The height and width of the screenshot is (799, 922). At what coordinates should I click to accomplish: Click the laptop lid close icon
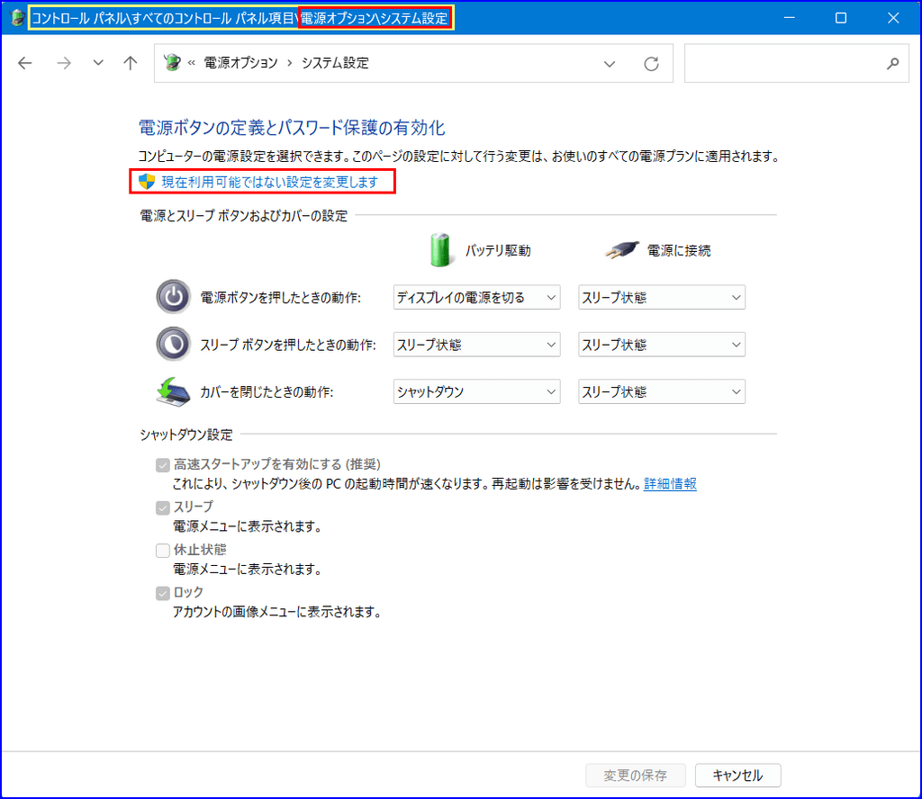click(x=173, y=391)
